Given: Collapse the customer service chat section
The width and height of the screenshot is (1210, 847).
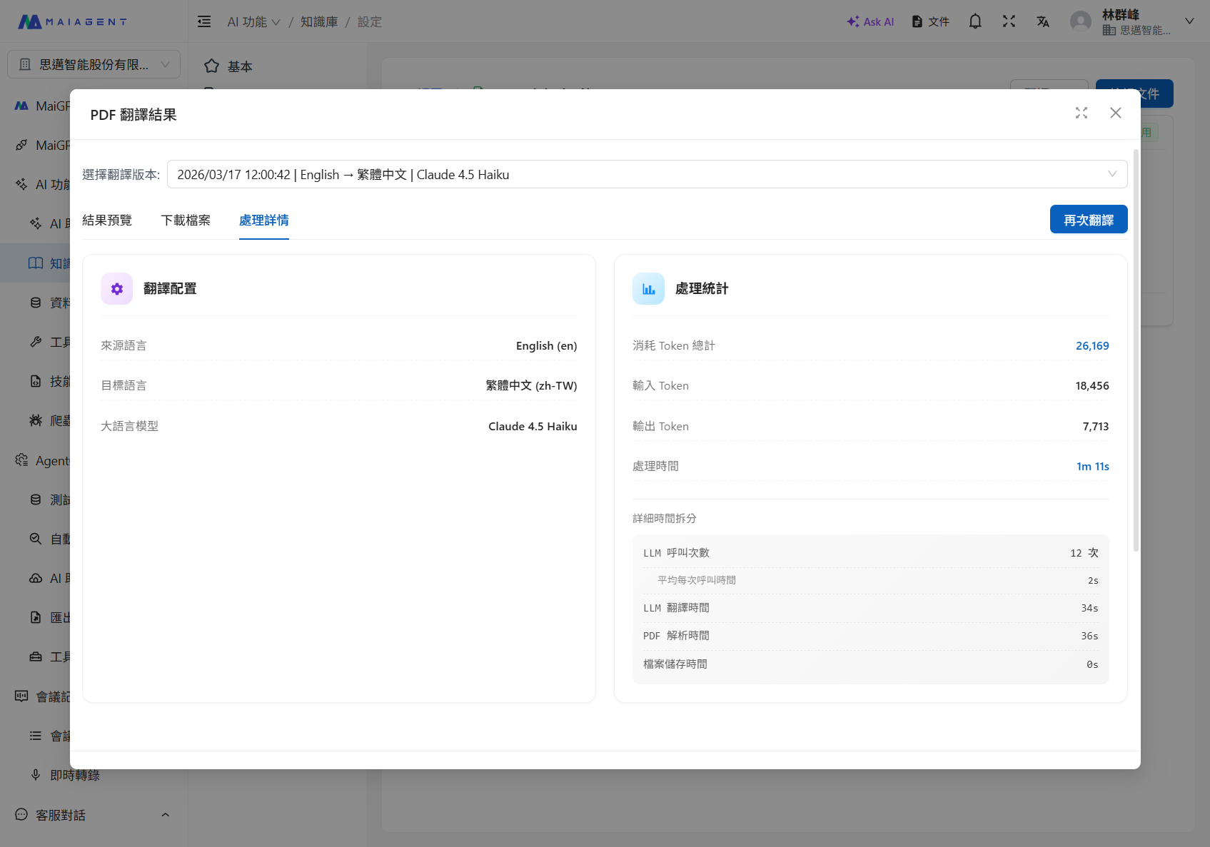Looking at the screenshot, I should (x=165, y=815).
